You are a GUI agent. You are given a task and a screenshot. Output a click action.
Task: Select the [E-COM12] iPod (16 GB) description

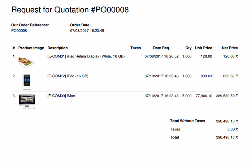68,76
